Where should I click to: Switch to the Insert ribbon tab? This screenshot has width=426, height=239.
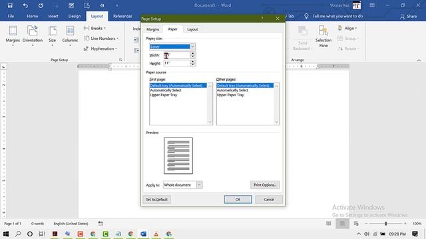(x=53, y=16)
